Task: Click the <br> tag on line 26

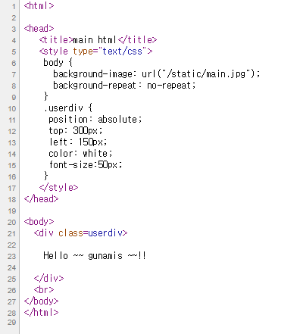Action: tap(44, 289)
